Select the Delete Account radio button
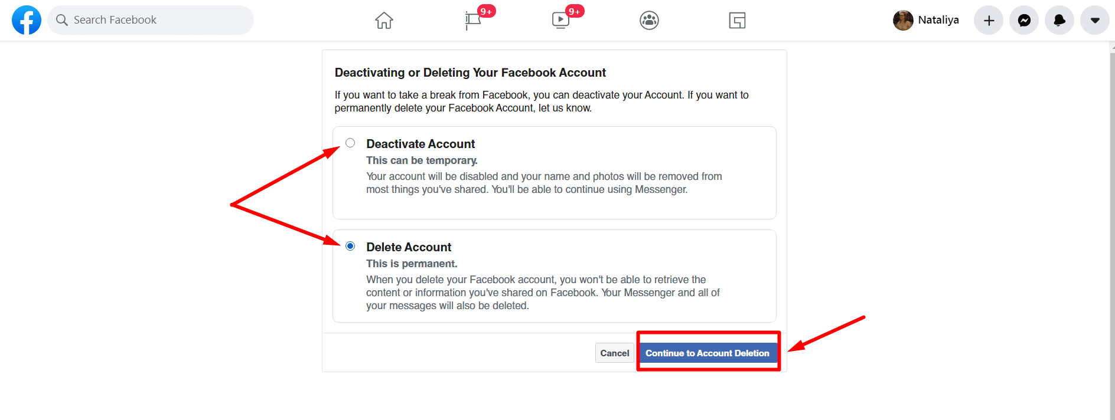The height and width of the screenshot is (420, 1115). 350,246
